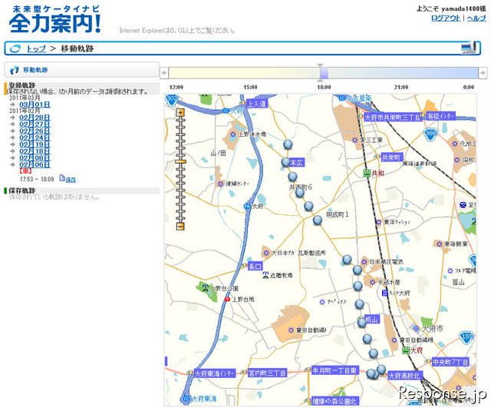Click the 中央町7丁目 intersection label
Image resolution: width=491 pixels, height=408 pixels.
click(x=450, y=362)
